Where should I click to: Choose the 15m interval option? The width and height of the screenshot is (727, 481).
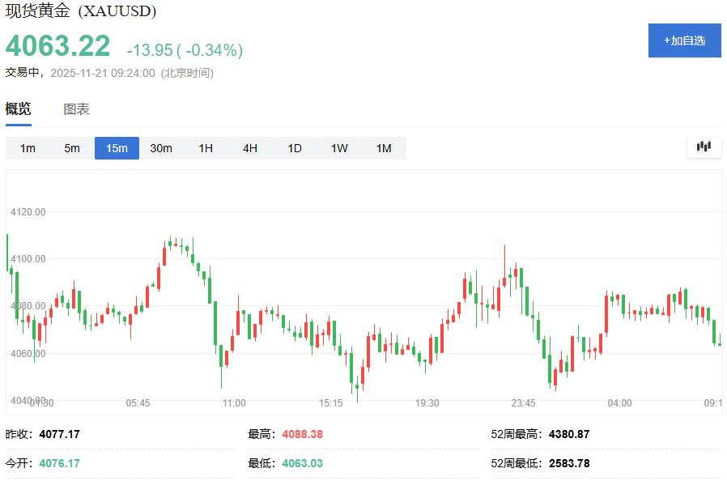pyautogui.click(x=117, y=148)
